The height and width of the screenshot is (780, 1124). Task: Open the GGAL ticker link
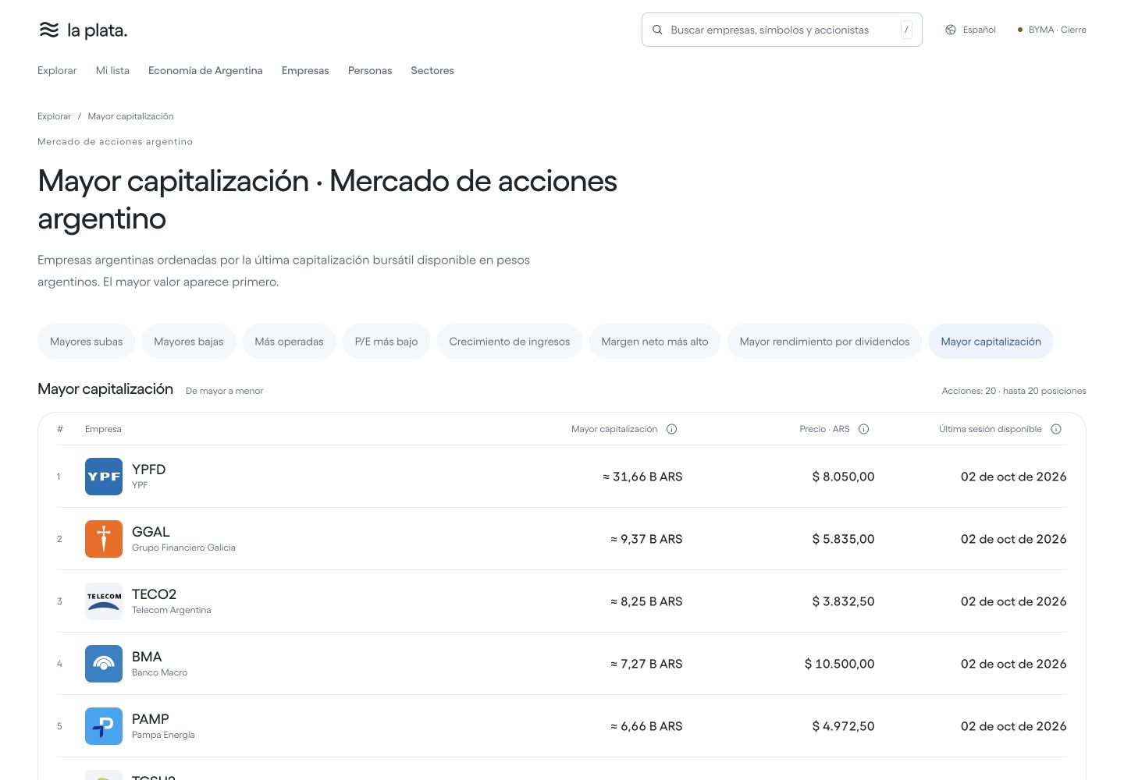point(151,532)
